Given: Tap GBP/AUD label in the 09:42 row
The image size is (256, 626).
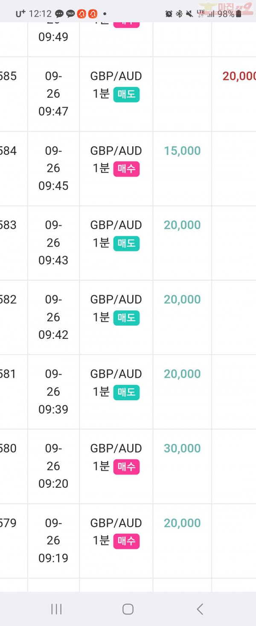Looking at the screenshot, I should tap(116, 300).
